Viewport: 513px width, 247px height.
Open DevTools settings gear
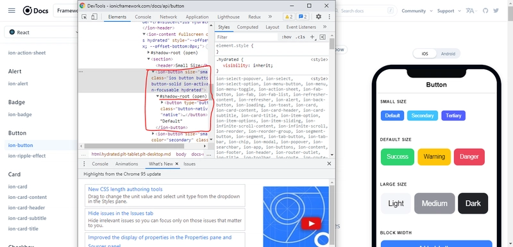coord(318,17)
